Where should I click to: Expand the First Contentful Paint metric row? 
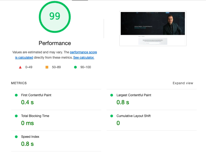coord(36,95)
